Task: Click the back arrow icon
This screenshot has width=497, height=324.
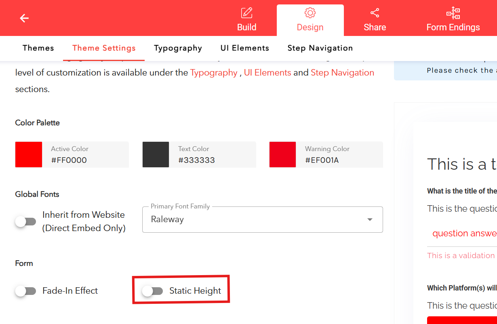Action: [x=24, y=18]
